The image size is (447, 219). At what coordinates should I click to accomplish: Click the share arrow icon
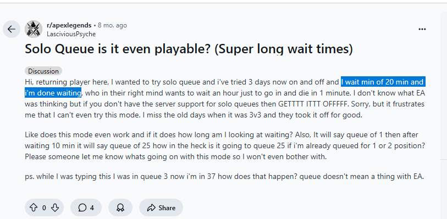151,208
